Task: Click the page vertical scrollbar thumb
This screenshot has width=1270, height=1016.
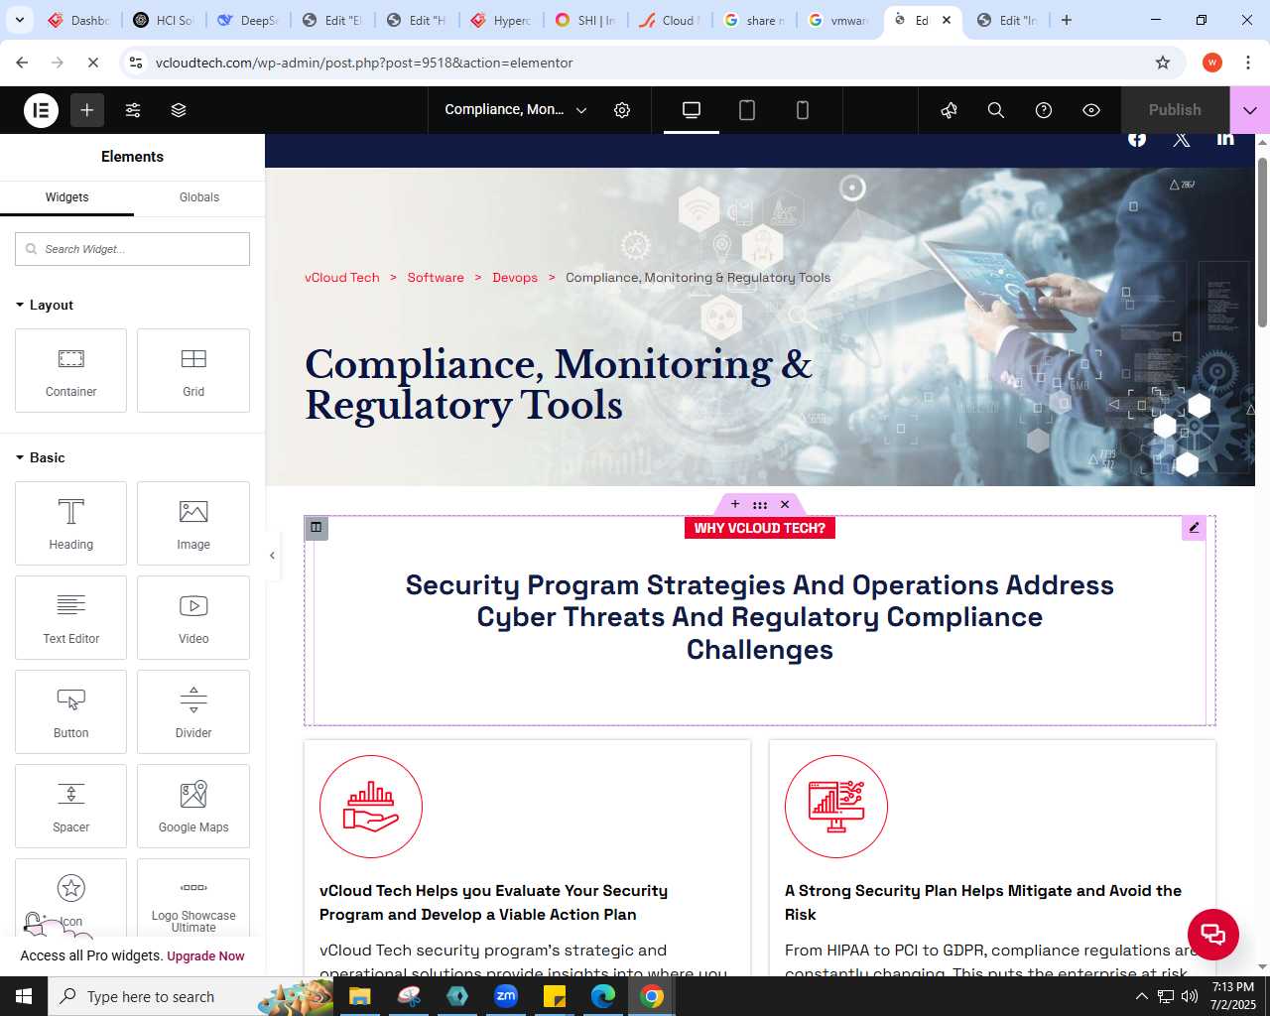Action: (1262, 242)
